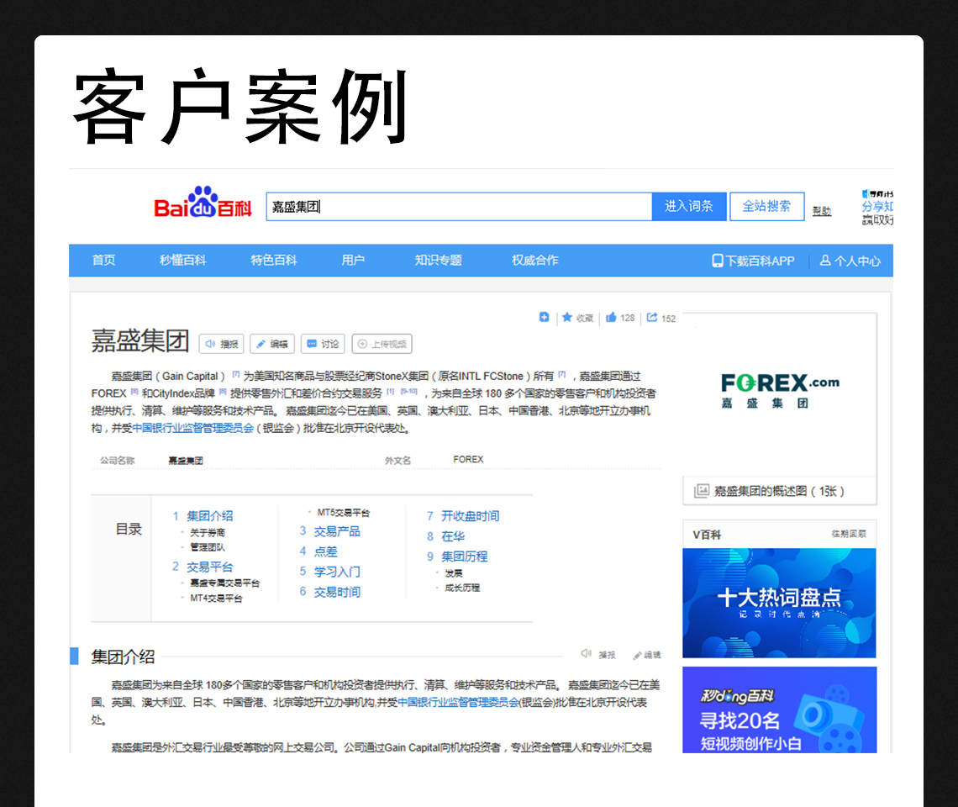Open the 权威合作 navigation item

coord(534,261)
